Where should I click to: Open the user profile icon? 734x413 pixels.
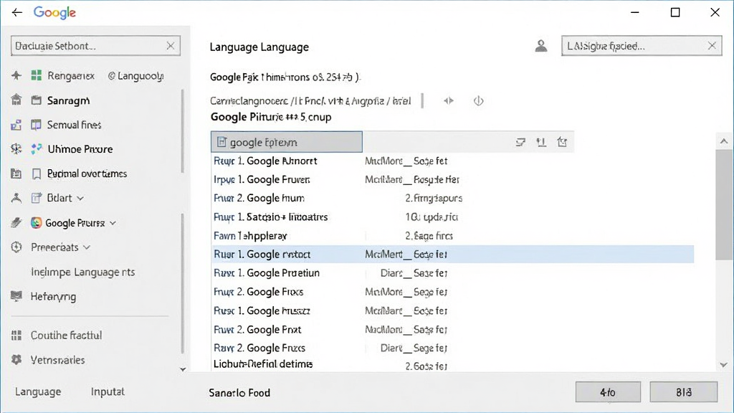pyautogui.click(x=541, y=46)
